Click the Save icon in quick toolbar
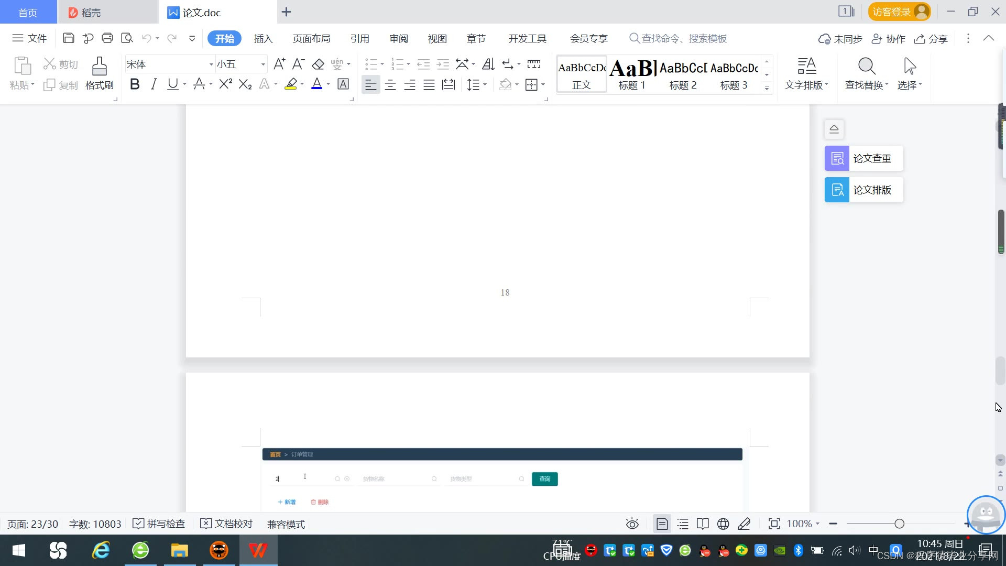Viewport: 1006px width, 566px height. point(68,38)
